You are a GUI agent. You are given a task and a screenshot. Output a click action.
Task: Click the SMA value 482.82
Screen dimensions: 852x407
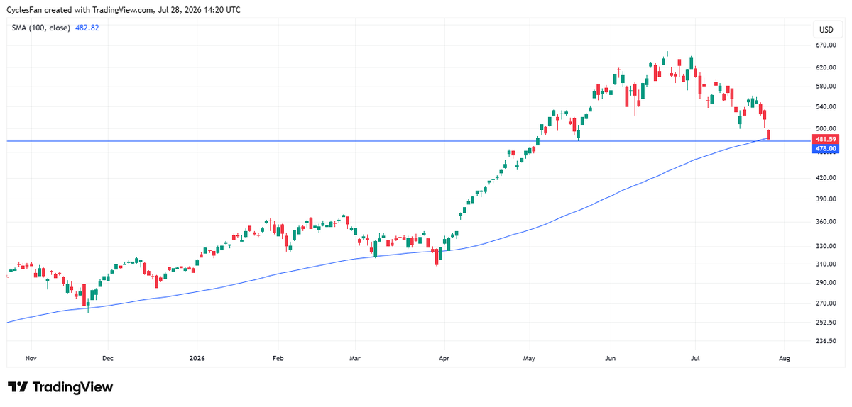pyautogui.click(x=87, y=28)
